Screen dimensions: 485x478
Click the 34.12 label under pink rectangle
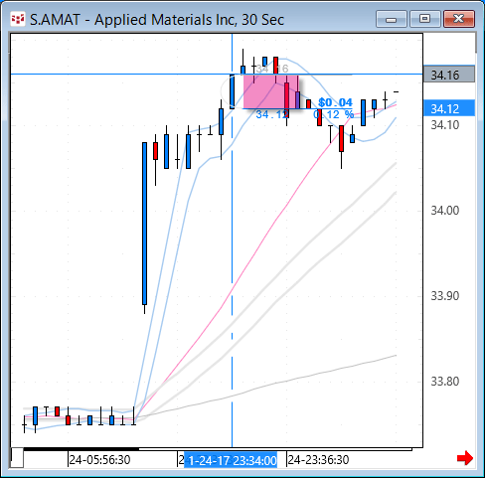(x=272, y=114)
